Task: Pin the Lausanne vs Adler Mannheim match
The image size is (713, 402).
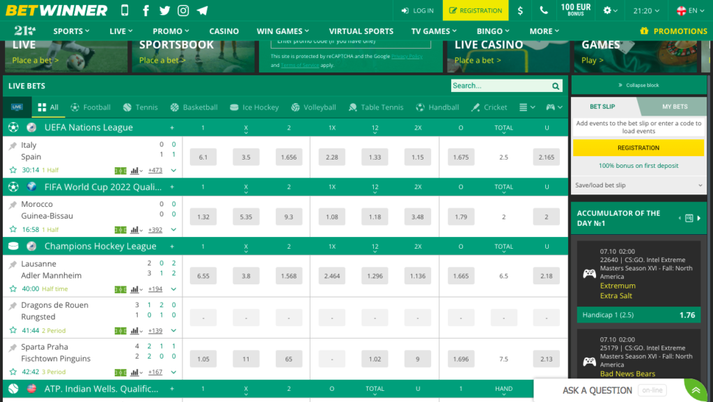Action: [13, 265]
